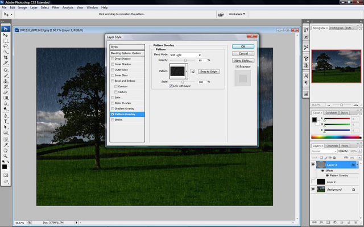The width and height of the screenshot is (364, 227).
Task: Create new preset from pattern icon
Action: coord(192,72)
